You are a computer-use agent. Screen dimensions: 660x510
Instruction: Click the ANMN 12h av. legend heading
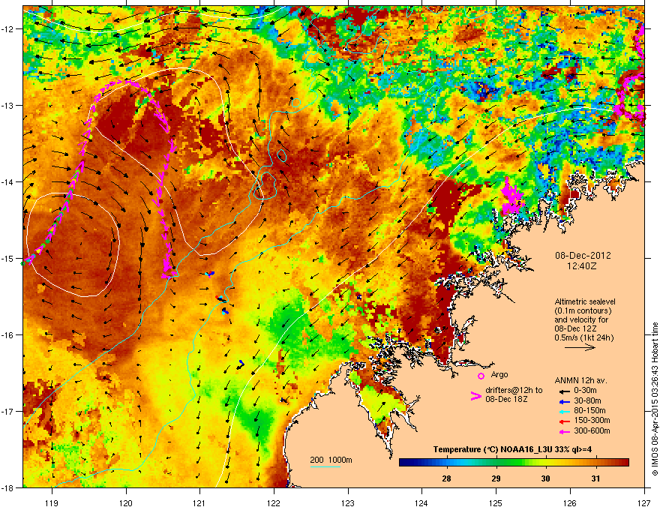pos(580,381)
